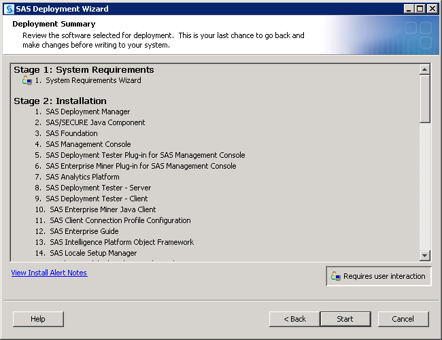Select the SAS Management Console entry
The image size is (442, 340).
[88, 144]
